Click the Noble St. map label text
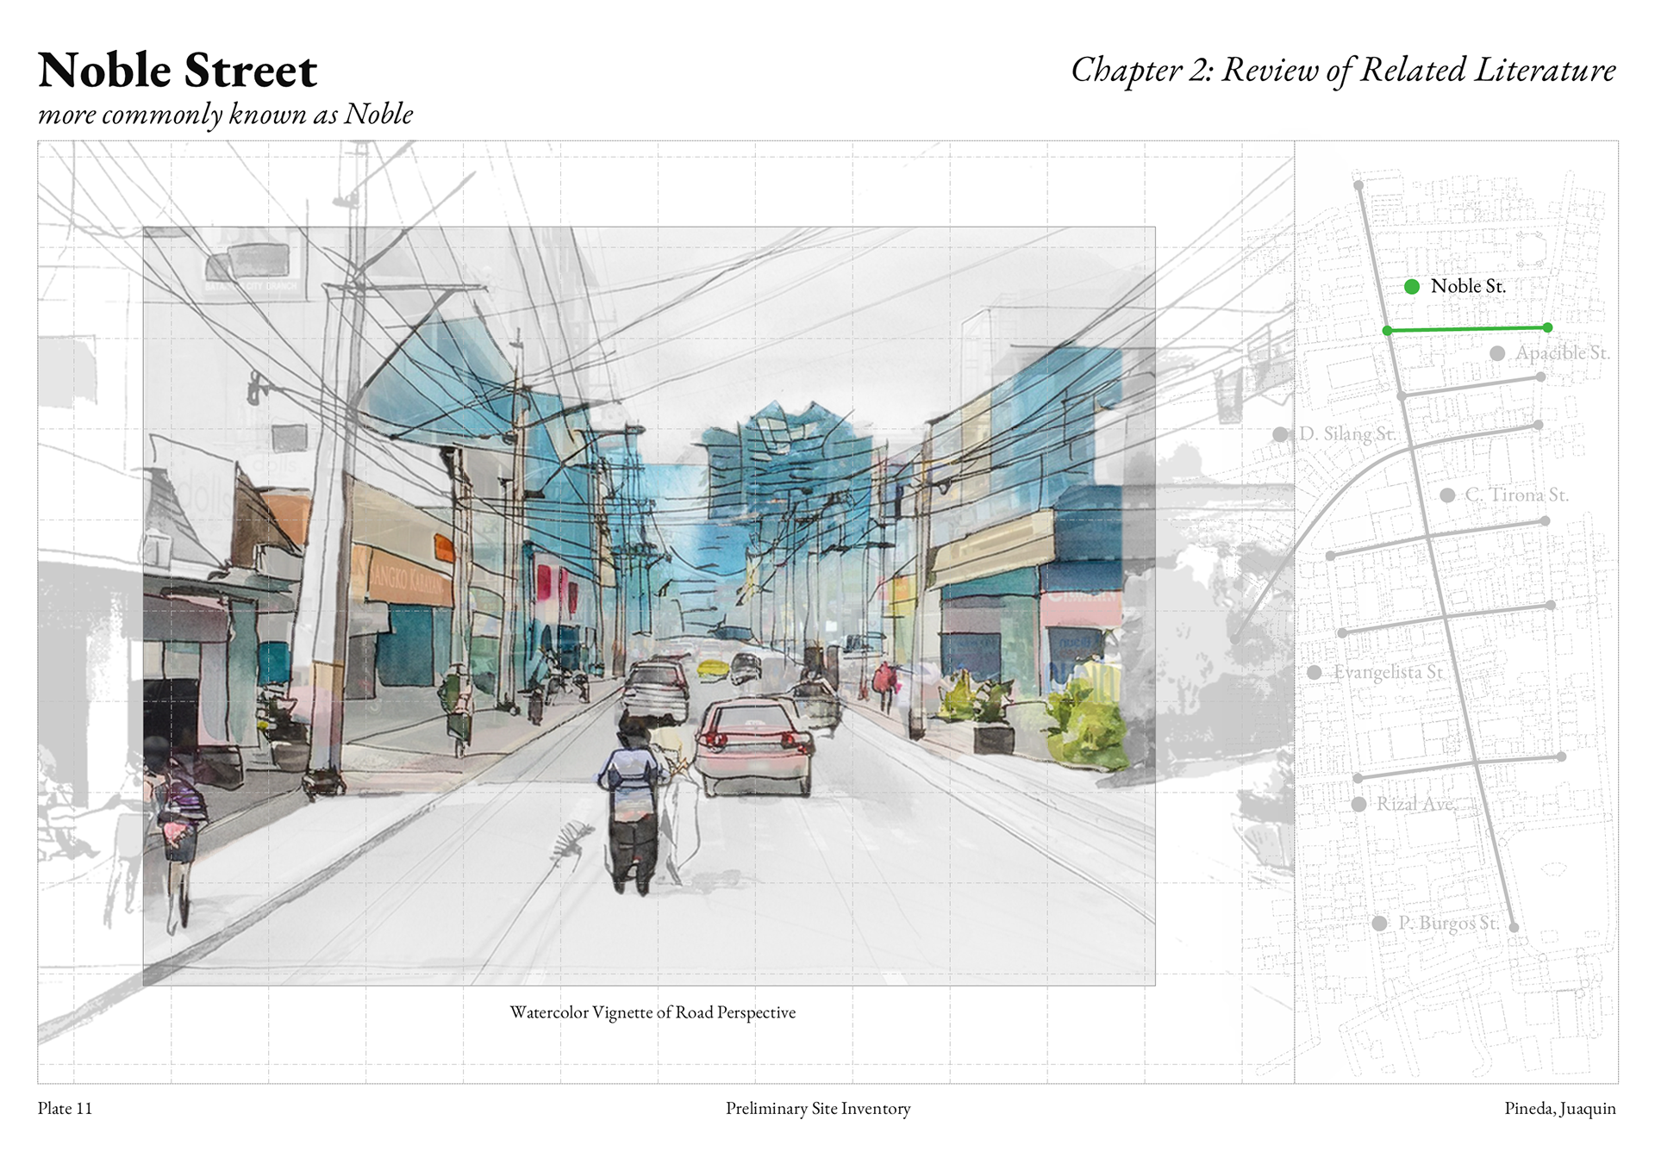 pyautogui.click(x=1467, y=287)
